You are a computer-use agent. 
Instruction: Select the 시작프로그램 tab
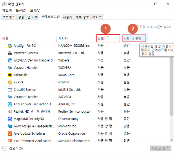50,17
